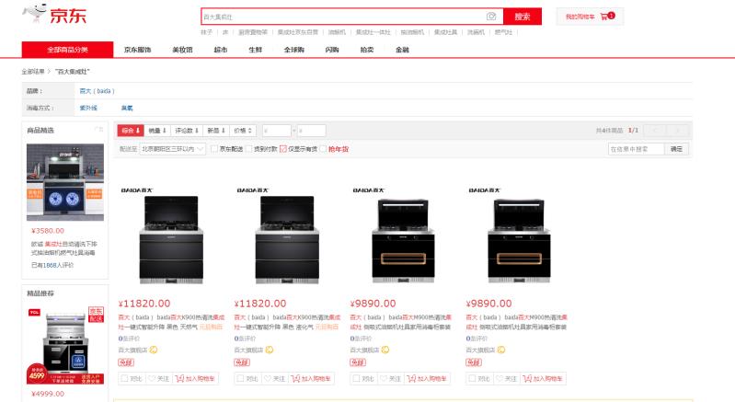Open title link of second K900 液化气 product

tap(287, 322)
